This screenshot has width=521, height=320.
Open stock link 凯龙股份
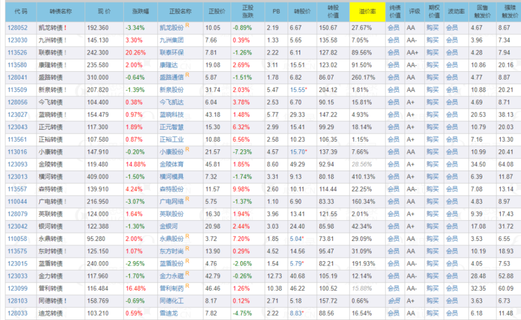(171, 28)
